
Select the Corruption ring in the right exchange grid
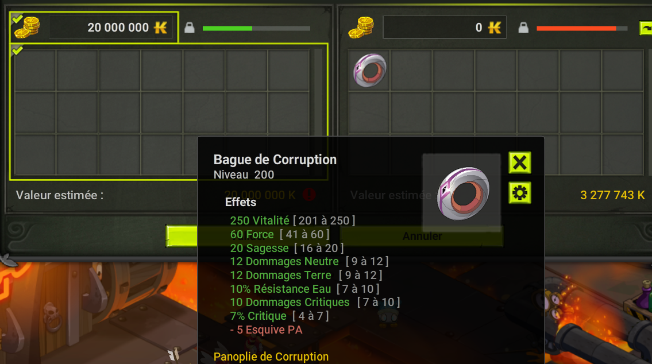(369, 70)
